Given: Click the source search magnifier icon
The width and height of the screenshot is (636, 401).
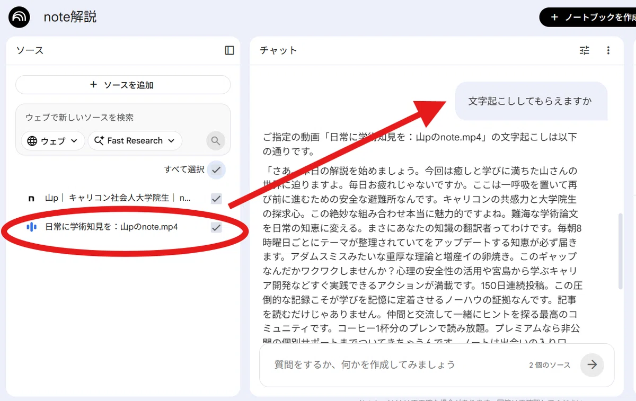Looking at the screenshot, I should (x=216, y=140).
